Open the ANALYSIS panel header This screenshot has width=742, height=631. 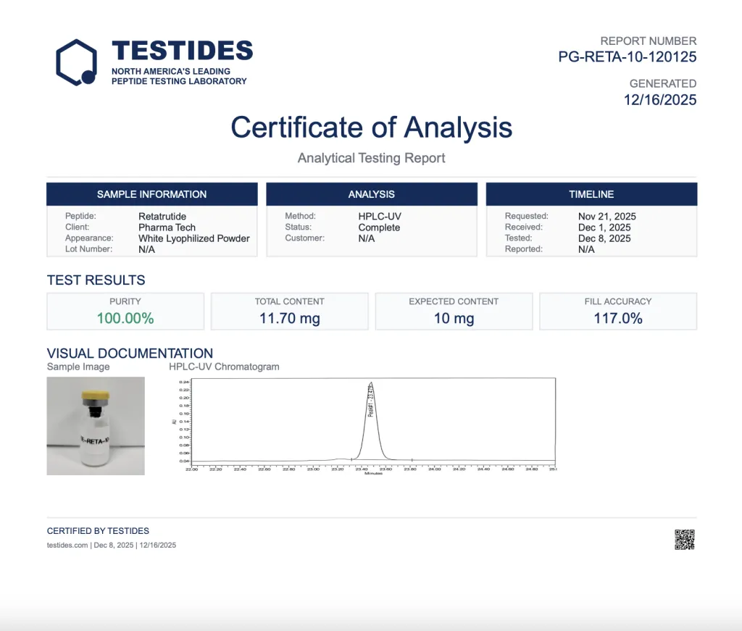point(371,193)
